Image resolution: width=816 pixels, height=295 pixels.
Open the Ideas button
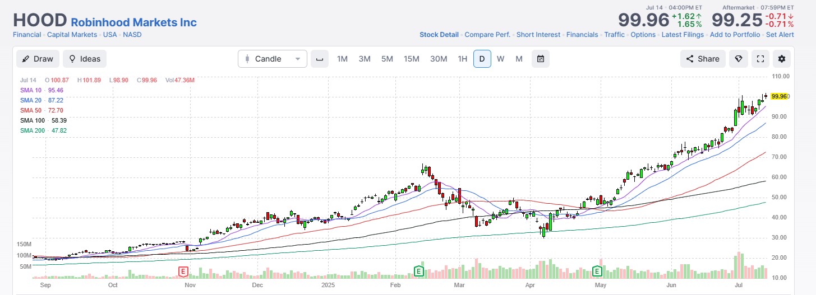(84, 59)
